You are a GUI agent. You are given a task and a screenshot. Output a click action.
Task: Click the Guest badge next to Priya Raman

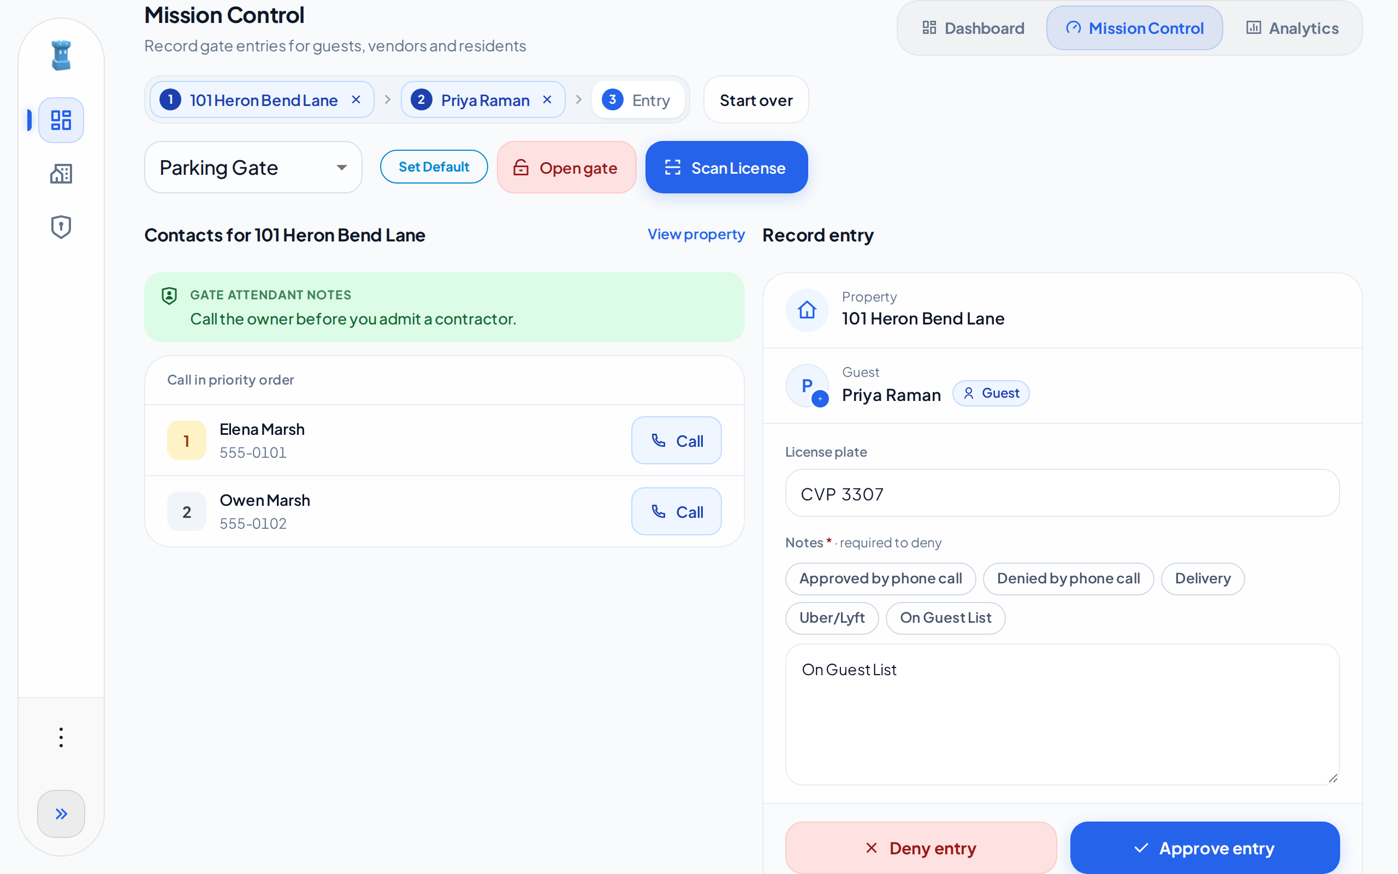click(x=991, y=393)
